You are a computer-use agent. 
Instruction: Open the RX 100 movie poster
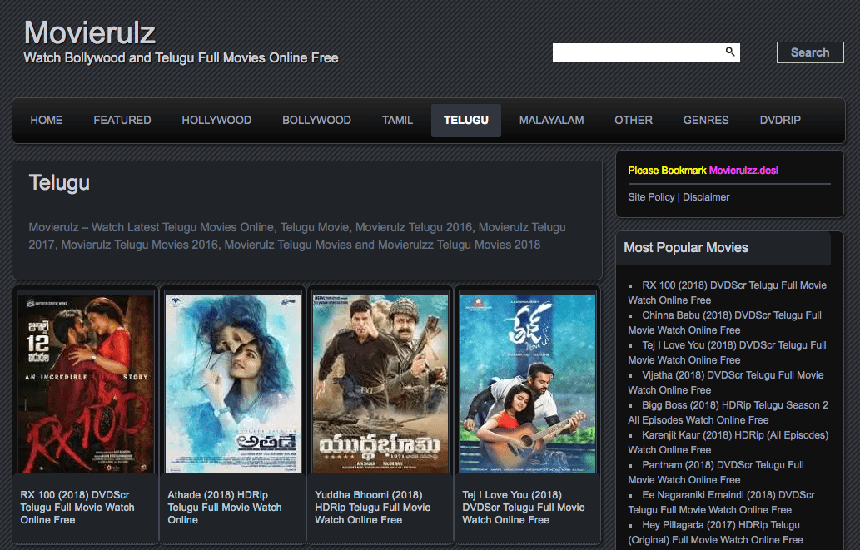click(85, 384)
